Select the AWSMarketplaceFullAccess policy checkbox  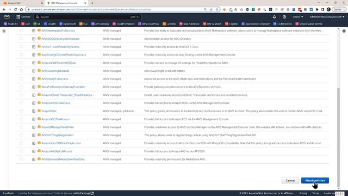(21, 30)
